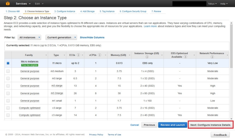Go to 6. Configure Security Group tab

(133, 11)
